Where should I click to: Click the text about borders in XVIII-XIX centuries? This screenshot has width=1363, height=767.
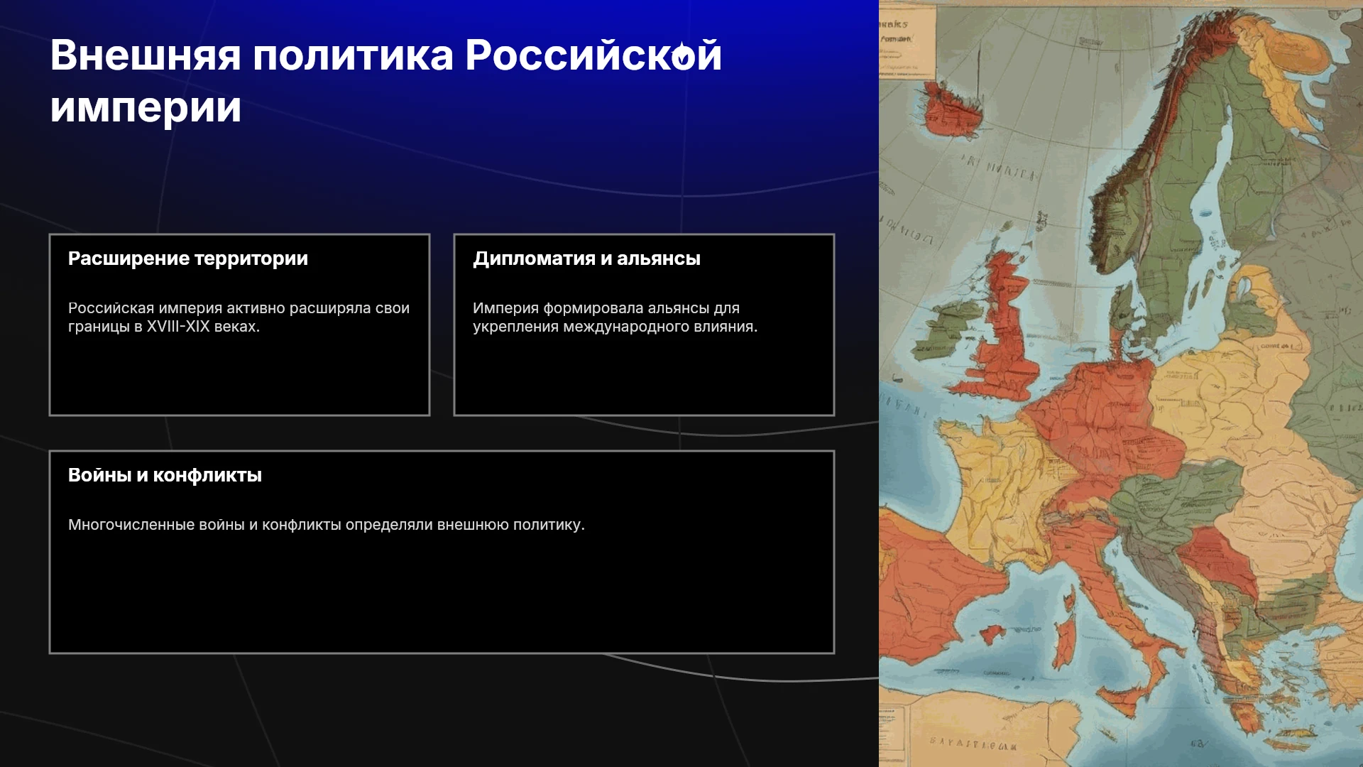(x=239, y=317)
